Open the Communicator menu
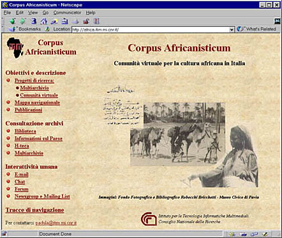The height and width of the screenshot is (238, 282). click(x=67, y=13)
